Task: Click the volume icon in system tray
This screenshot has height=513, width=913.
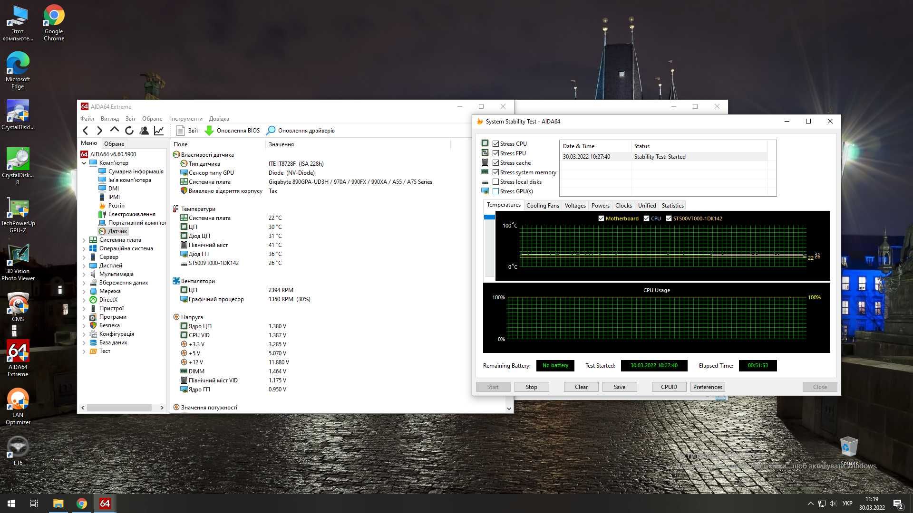Action: click(x=833, y=503)
